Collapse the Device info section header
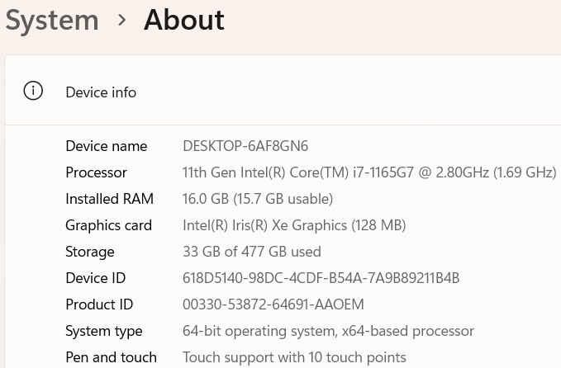 point(283,91)
